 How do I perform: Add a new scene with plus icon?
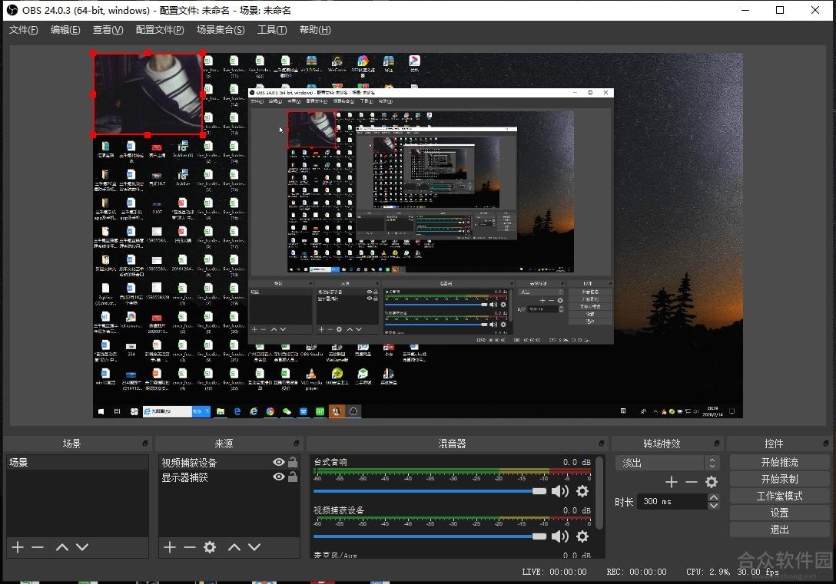[x=18, y=546]
